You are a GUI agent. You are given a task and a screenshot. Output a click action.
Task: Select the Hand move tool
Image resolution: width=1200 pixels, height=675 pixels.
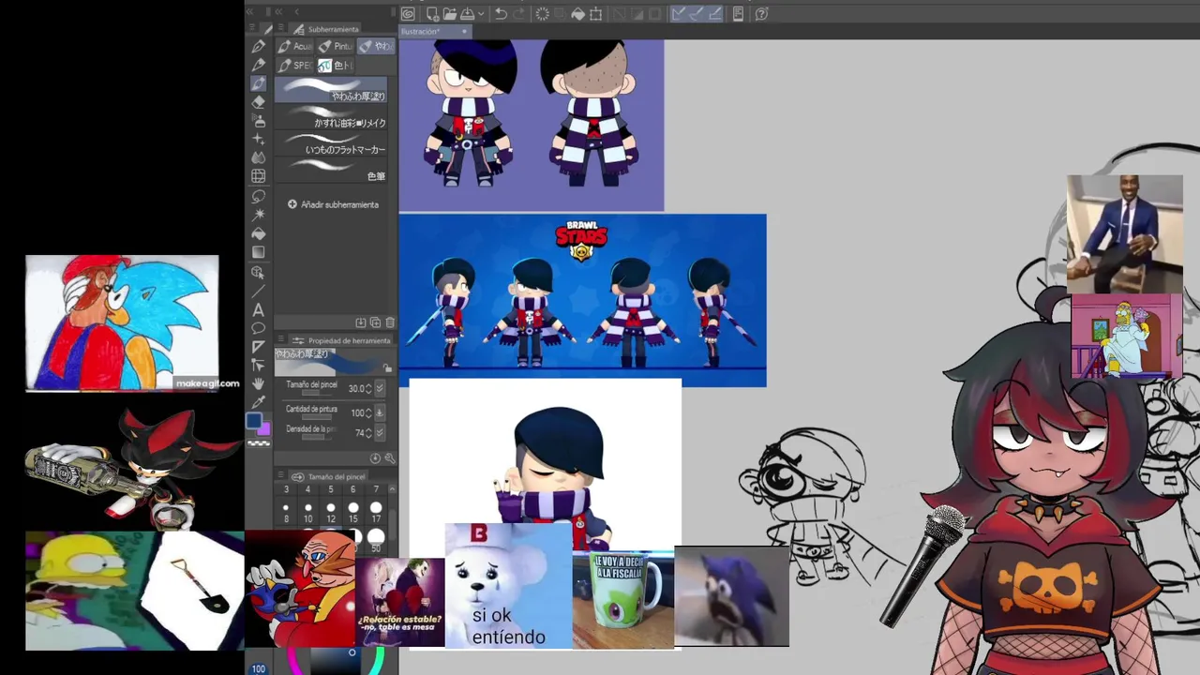258,383
